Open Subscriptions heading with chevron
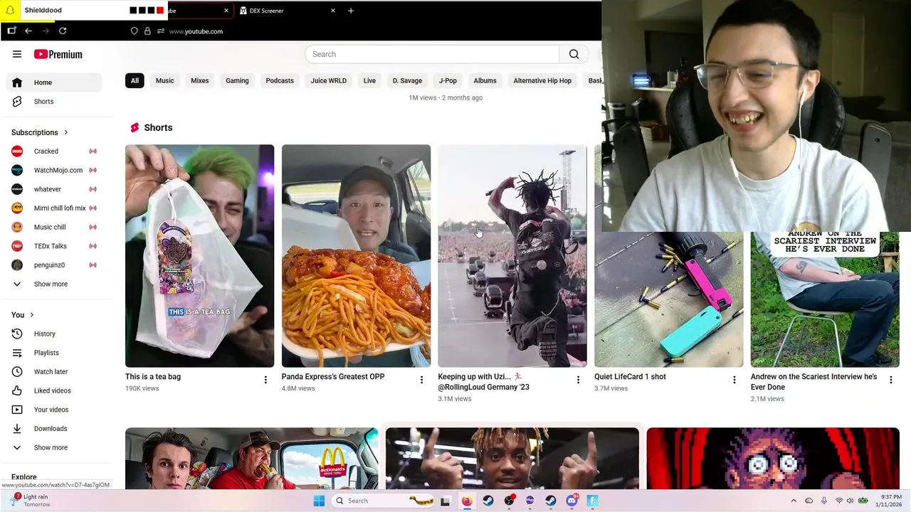 pyautogui.click(x=40, y=132)
